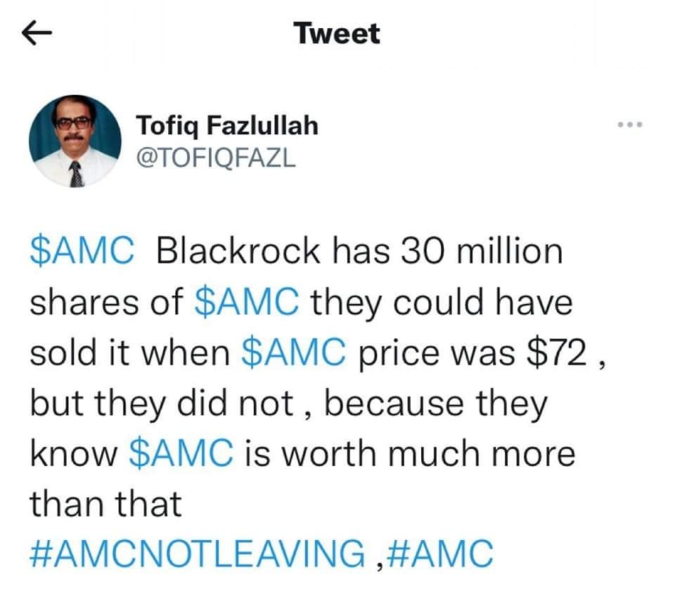Open the $AMC cashtag before Blackrock
This screenshot has width=675, height=592.
click(x=82, y=251)
